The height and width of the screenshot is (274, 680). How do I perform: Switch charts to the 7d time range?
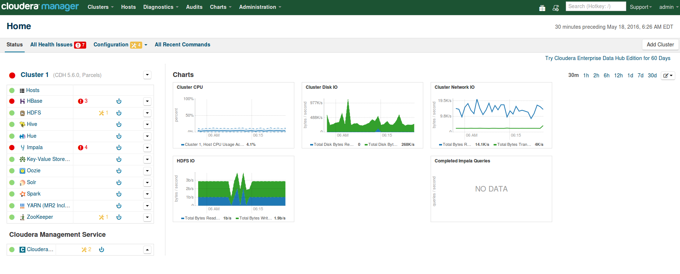pos(640,75)
